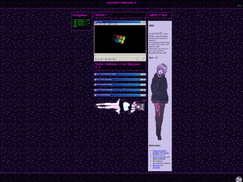Screen dimensions: 243x182
Task: Maximize the Media Player window
Action: [143, 22]
